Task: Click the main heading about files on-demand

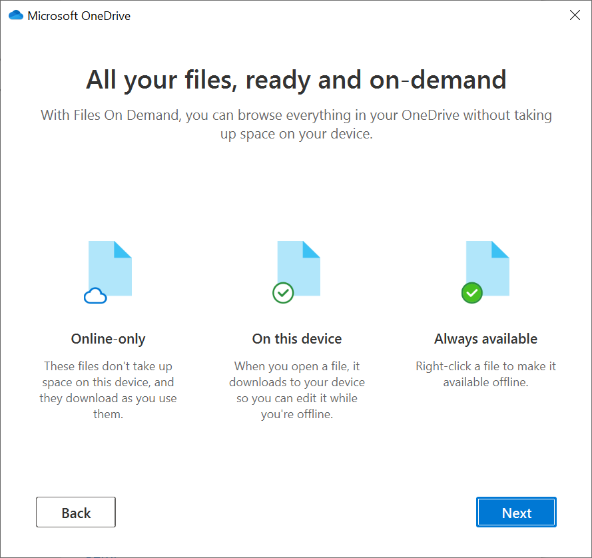Action: [296, 80]
